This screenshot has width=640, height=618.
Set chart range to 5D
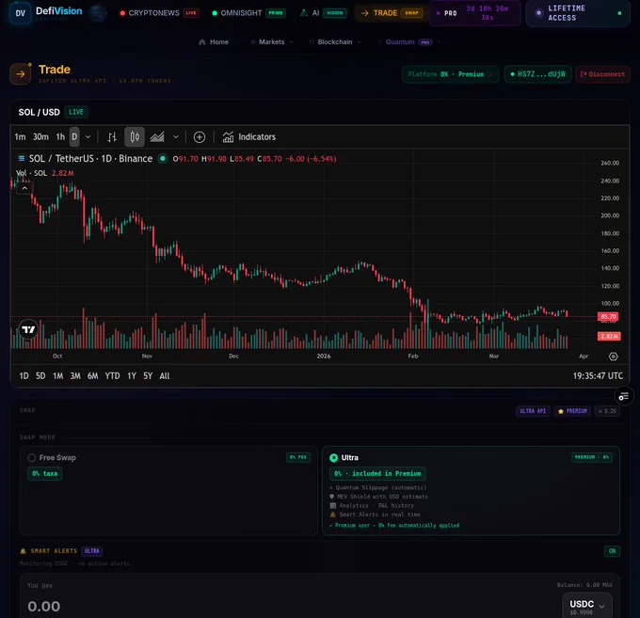click(40, 375)
